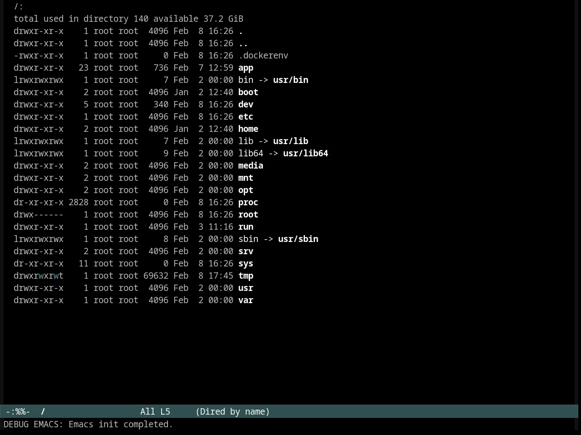Open the tmp directory
Image resolution: width=581 pixels, height=435 pixels.
pyautogui.click(x=246, y=276)
